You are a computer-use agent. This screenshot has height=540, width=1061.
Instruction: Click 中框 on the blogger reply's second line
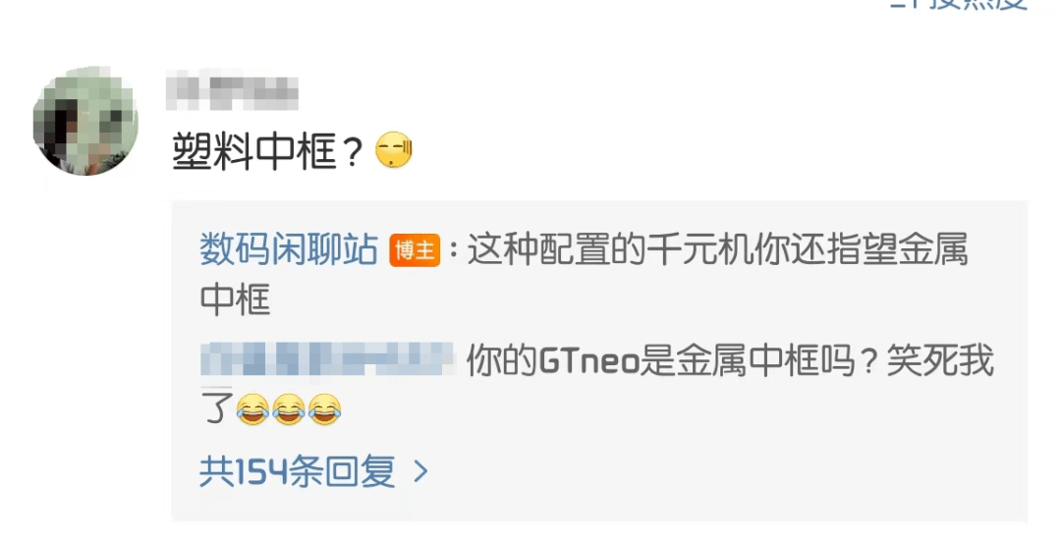click(x=235, y=298)
